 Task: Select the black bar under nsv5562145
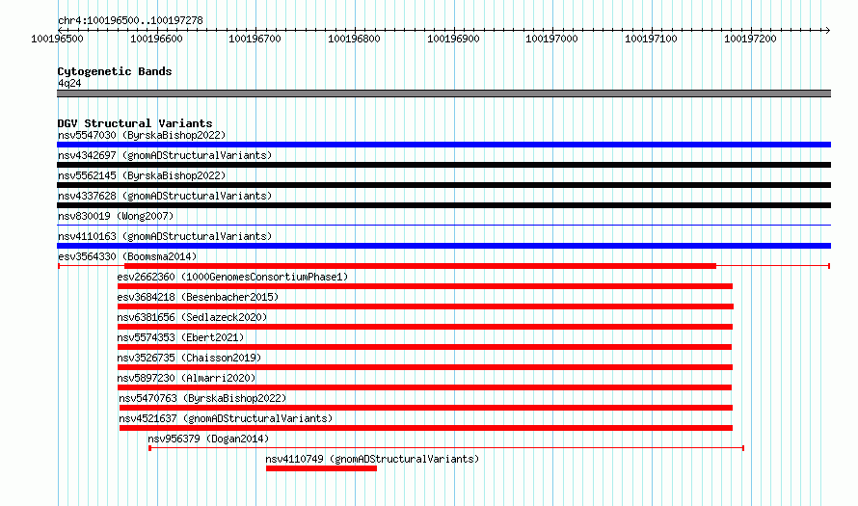pos(443,185)
